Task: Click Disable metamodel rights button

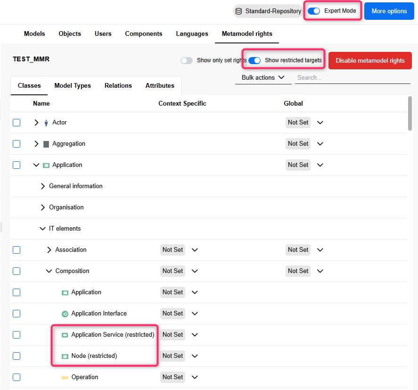Action: [370, 60]
